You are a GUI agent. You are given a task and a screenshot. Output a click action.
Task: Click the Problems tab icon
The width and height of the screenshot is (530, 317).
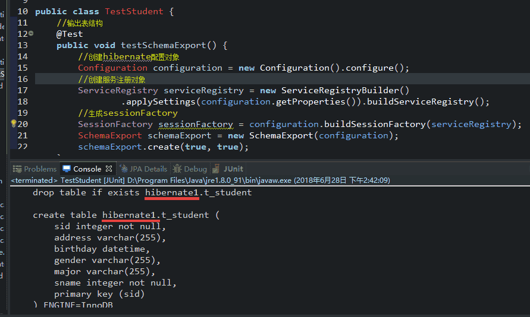point(17,169)
